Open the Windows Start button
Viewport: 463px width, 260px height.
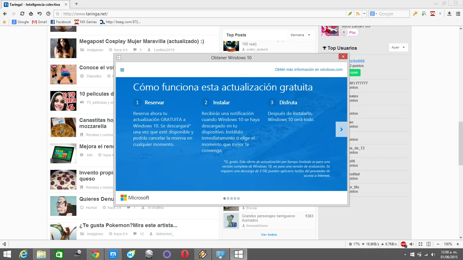(x=7, y=254)
